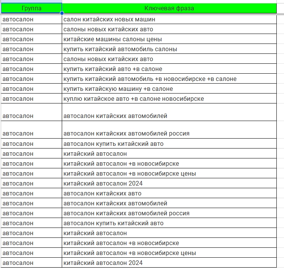Viewport: 284px width, 268px height.
Task: Select cell 'салон китайских новых машин'
Action: [169, 19]
